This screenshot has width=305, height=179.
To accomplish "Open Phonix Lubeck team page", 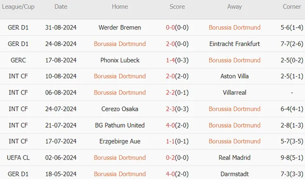I will [x=120, y=60].
